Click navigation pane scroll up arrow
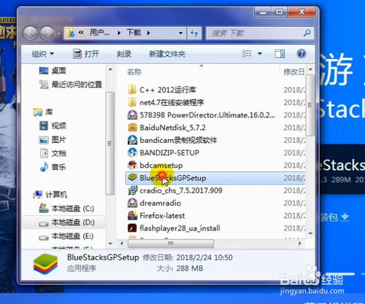 click(x=110, y=69)
